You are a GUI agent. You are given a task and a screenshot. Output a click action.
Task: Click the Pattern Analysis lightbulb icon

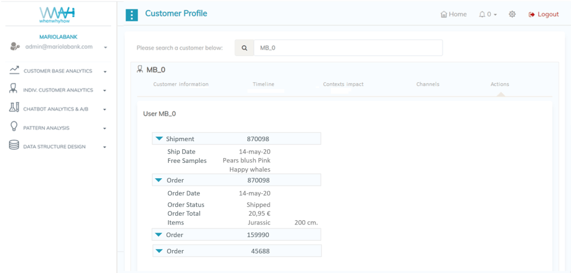(14, 127)
